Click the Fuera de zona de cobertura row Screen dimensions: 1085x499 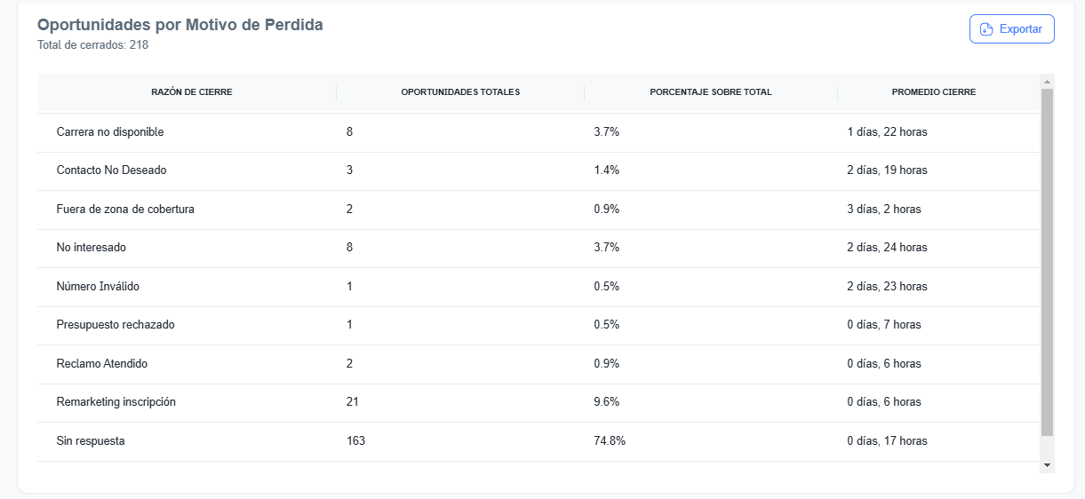click(125, 210)
